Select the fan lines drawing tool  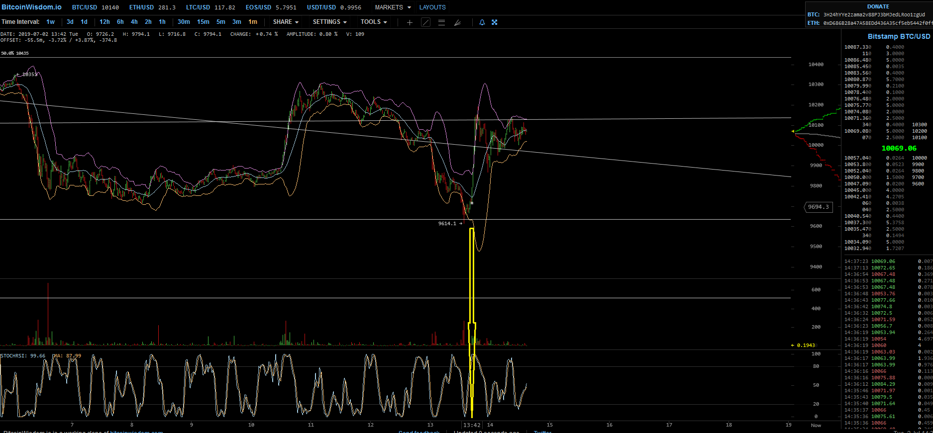(x=457, y=22)
